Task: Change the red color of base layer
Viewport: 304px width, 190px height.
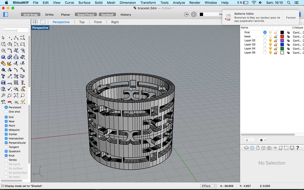Action: pyautogui.click(x=282, y=37)
